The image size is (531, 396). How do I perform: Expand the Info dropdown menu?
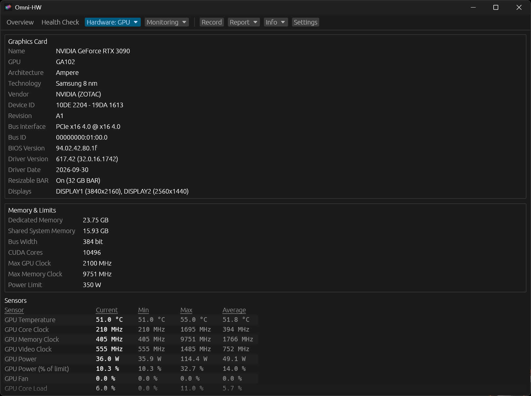(x=276, y=22)
